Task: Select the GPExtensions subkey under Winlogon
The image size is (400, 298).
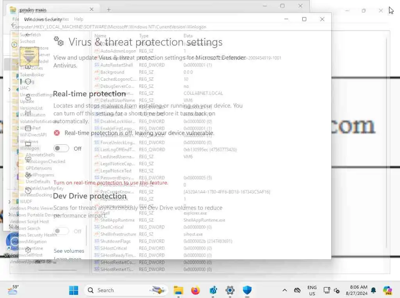Action: pyautogui.click(x=39, y=168)
